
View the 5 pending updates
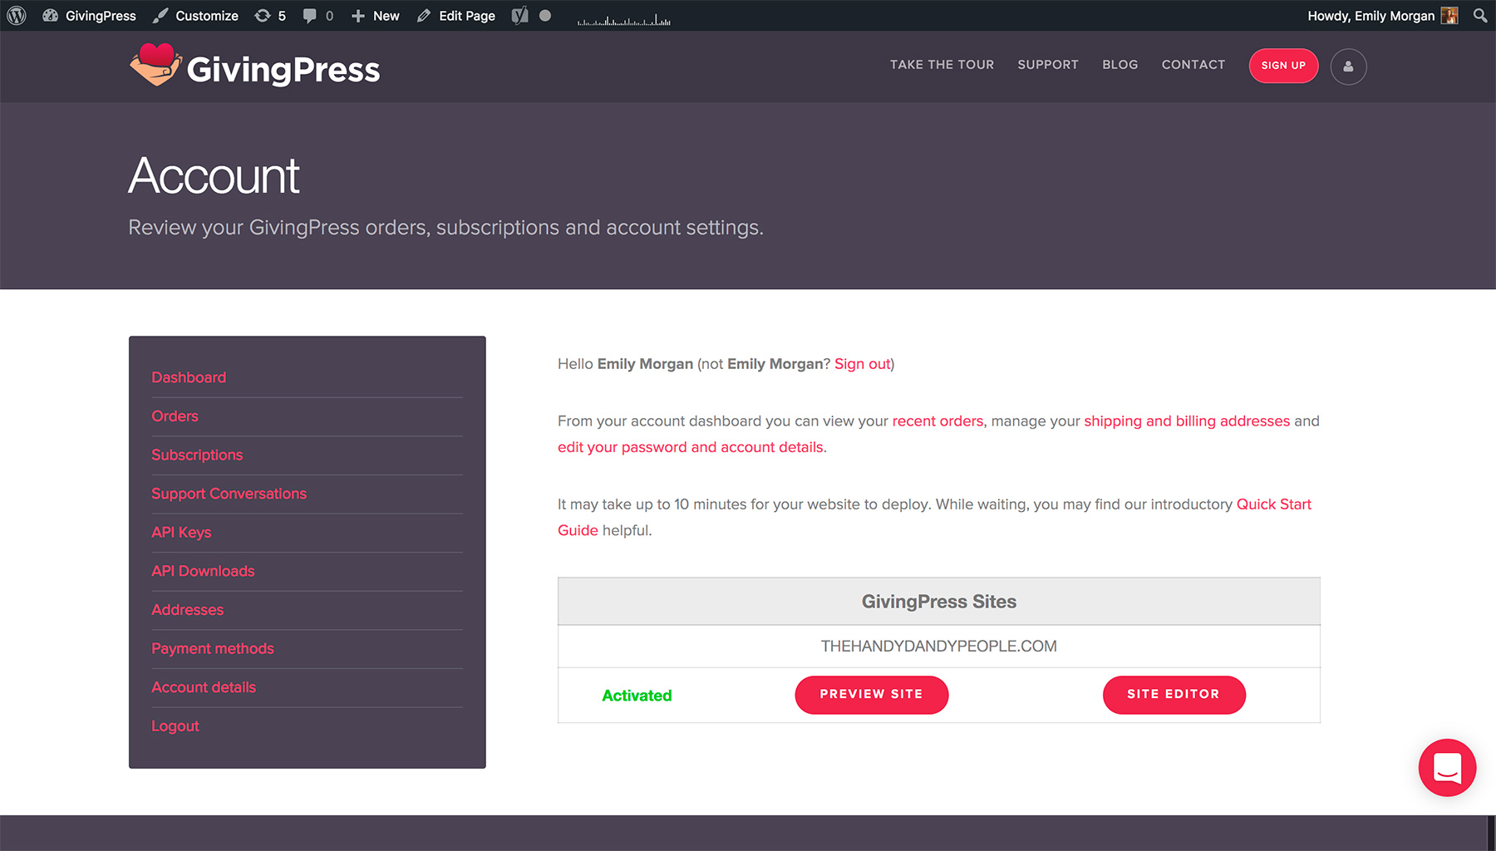pos(270,16)
